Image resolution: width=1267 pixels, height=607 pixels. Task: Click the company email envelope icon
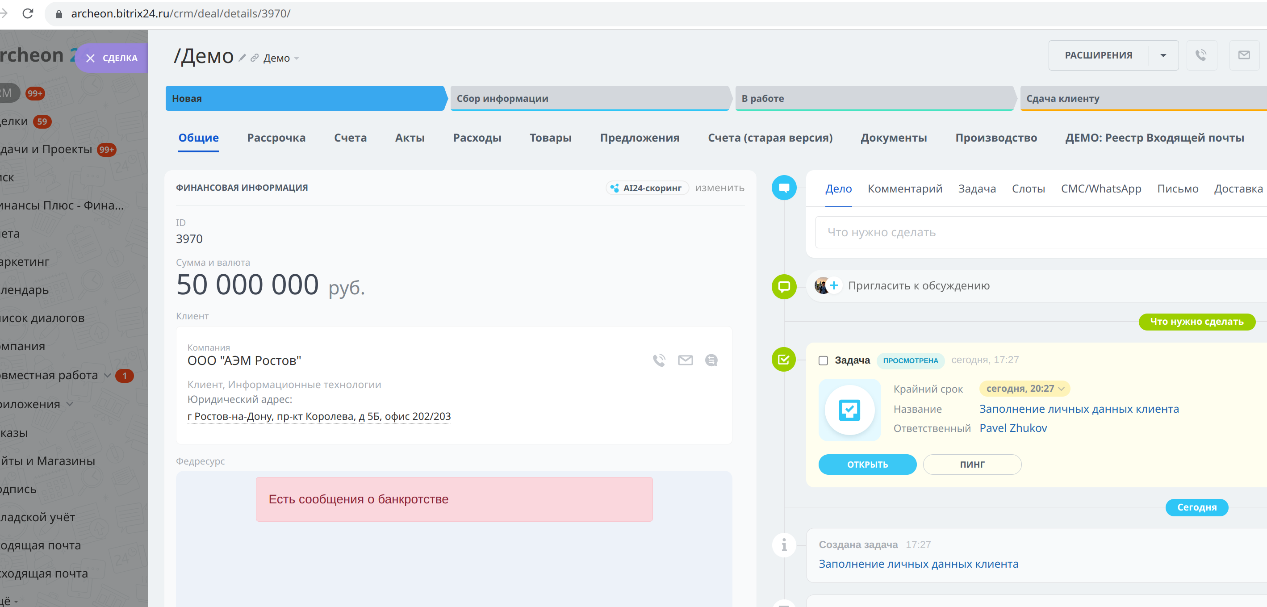pyautogui.click(x=685, y=360)
